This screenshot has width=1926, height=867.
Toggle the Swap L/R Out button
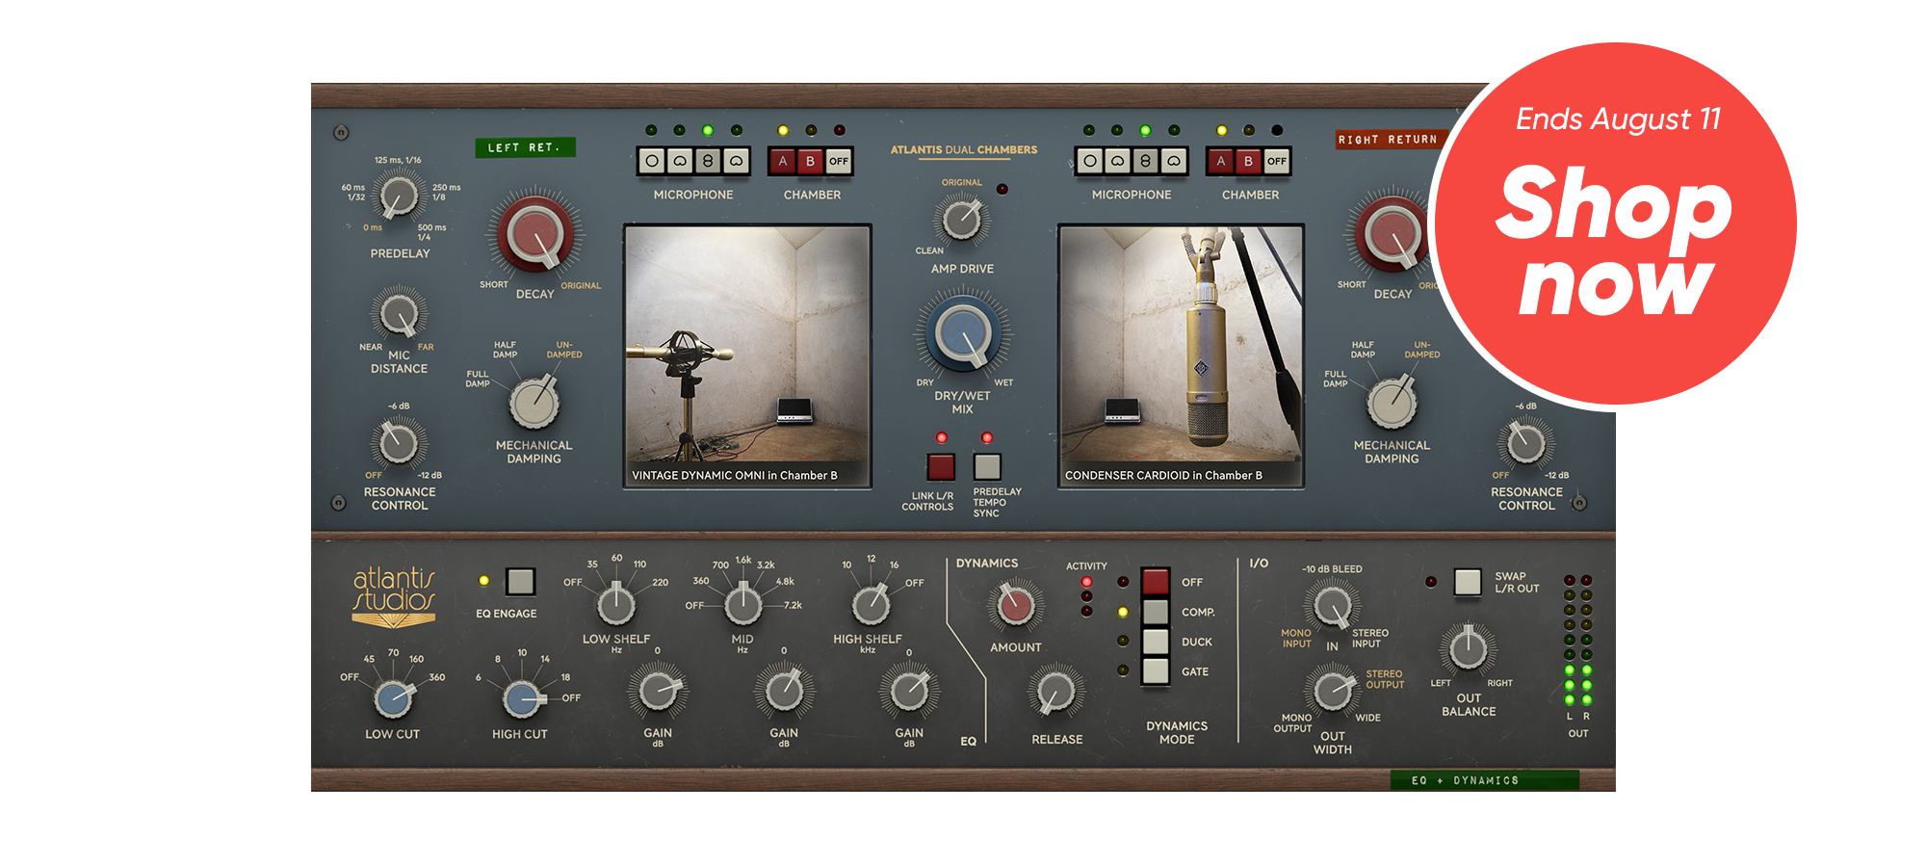click(x=1468, y=581)
